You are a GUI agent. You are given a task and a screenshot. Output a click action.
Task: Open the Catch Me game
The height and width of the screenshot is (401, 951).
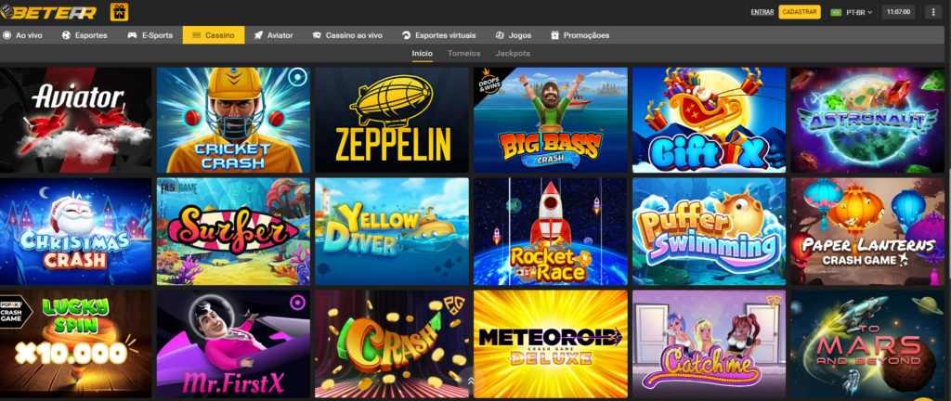tap(709, 343)
